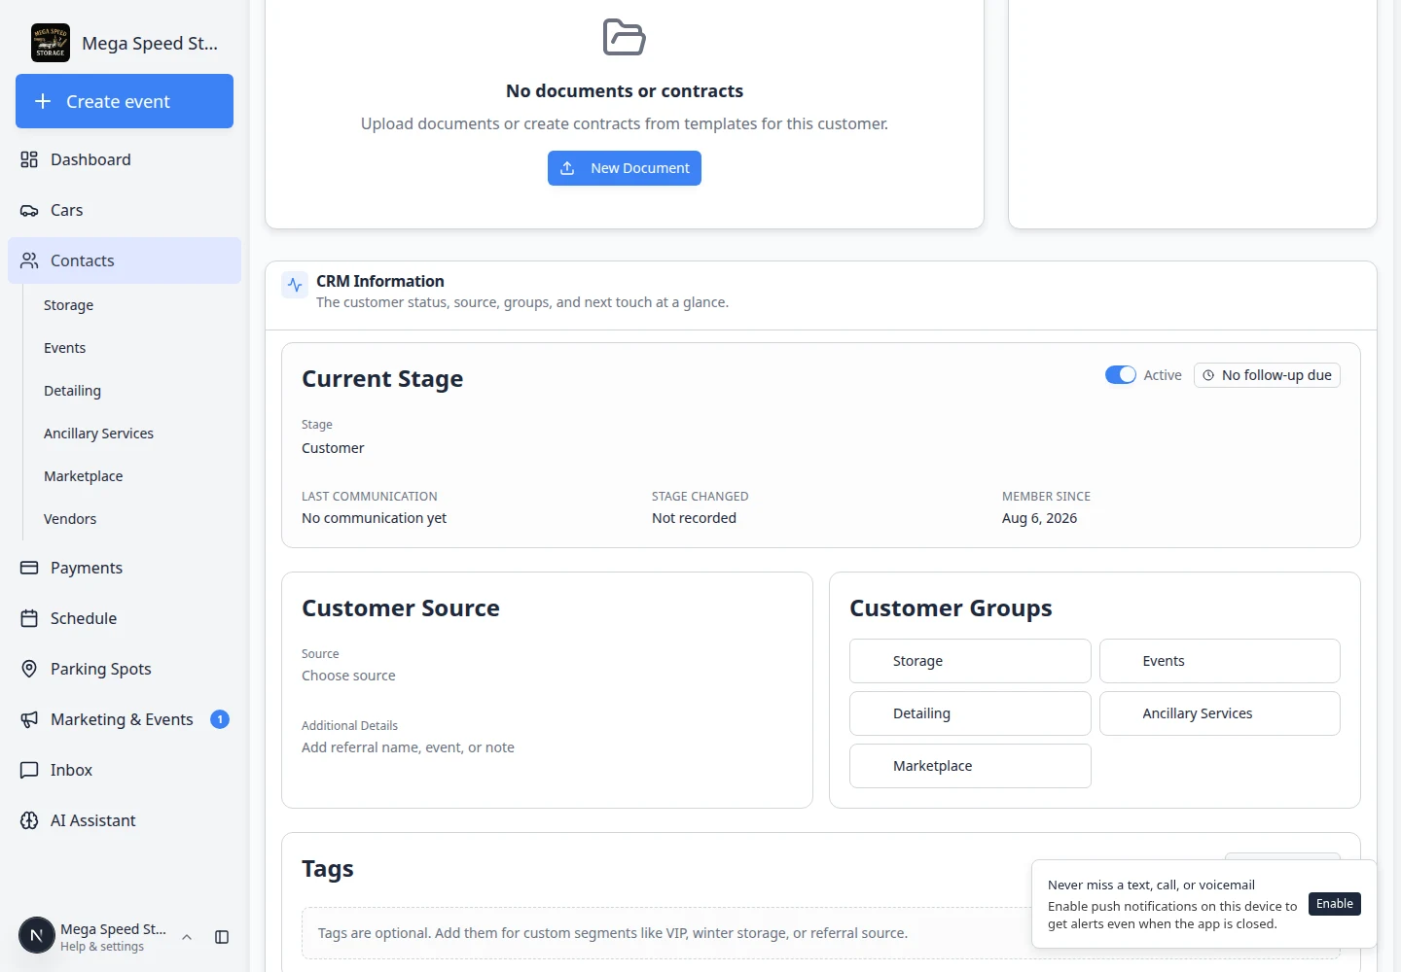Click the Marketing & Events megaphone icon
1401x972 pixels.
click(x=29, y=719)
